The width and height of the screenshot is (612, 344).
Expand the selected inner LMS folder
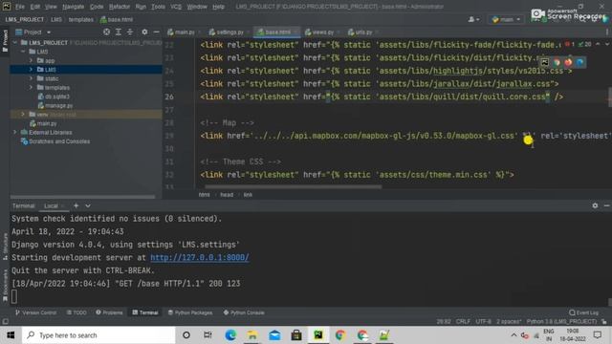point(31,70)
